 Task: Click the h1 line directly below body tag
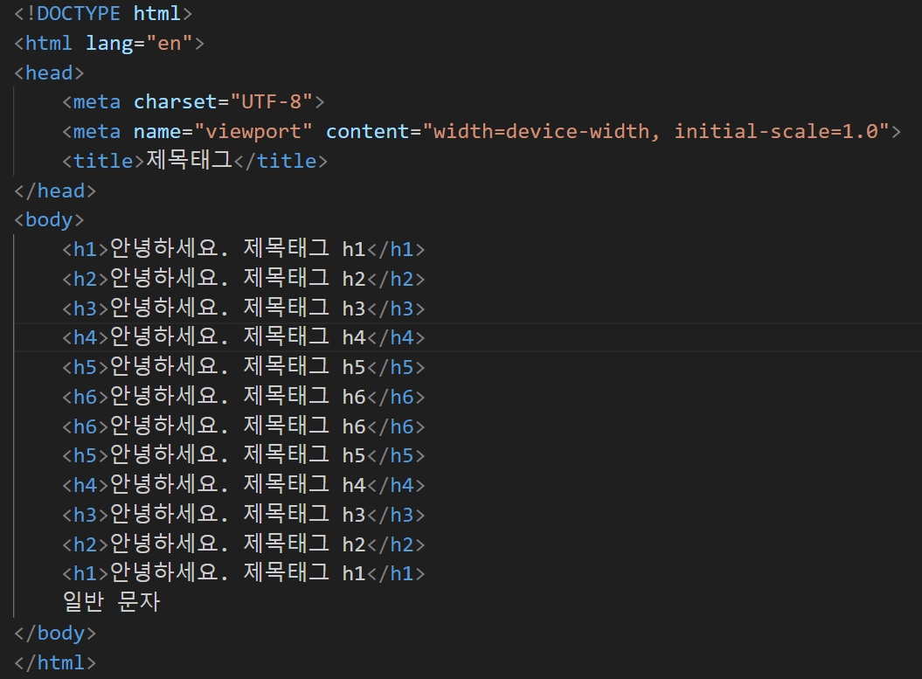pyautogui.click(x=244, y=249)
